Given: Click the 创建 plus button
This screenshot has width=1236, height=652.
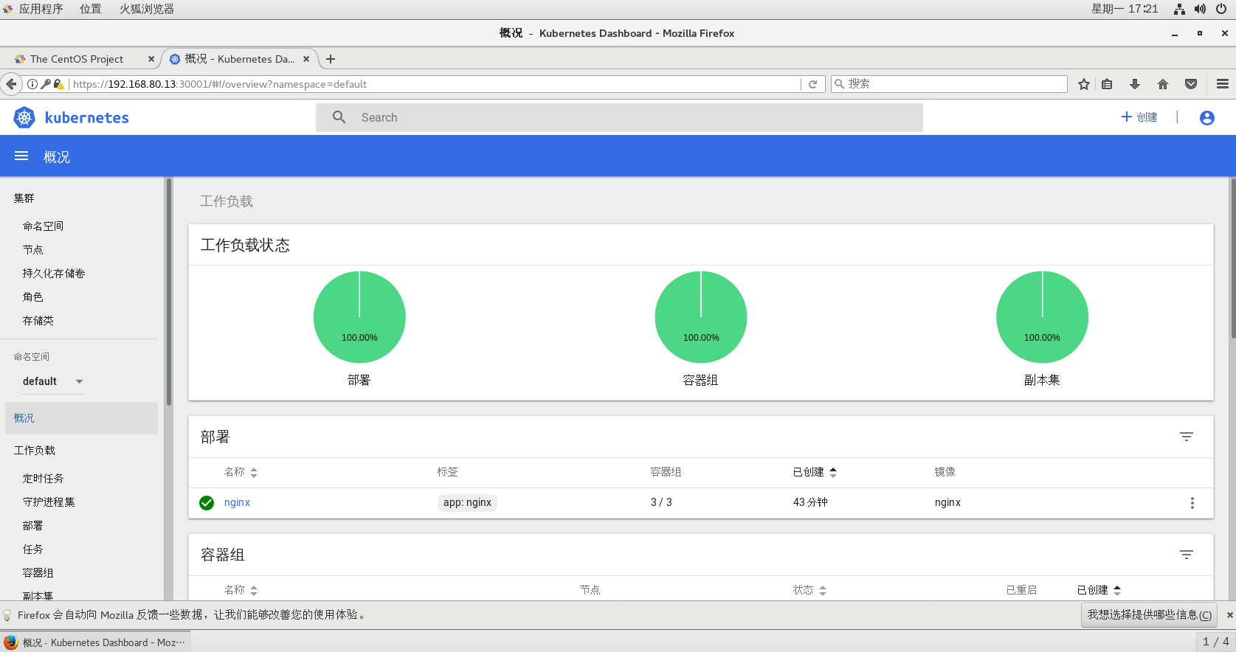Looking at the screenshot, I should (1139, 117).
